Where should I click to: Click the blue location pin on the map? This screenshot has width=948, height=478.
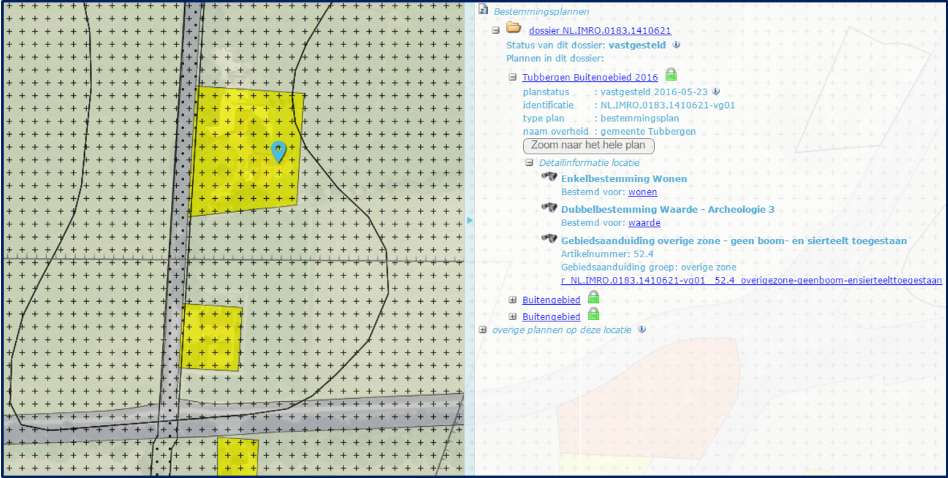coord(278,152)
